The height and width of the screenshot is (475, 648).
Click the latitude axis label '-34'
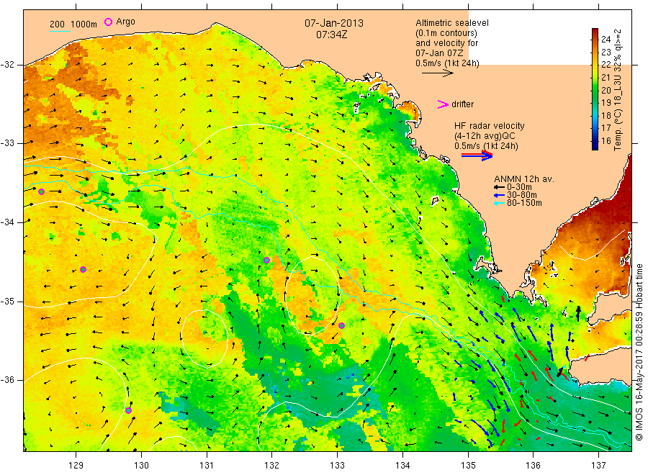click(7, 222)
